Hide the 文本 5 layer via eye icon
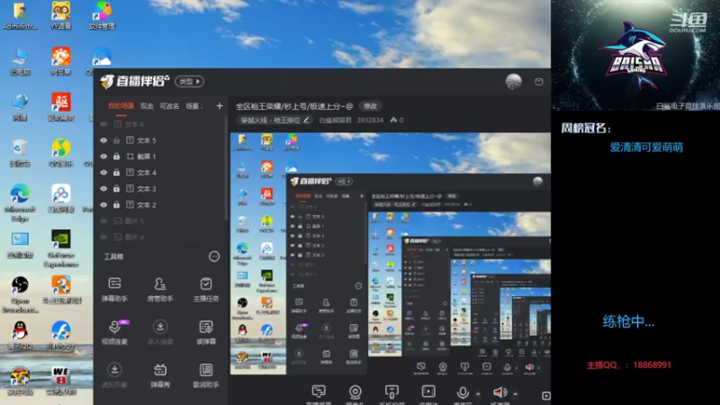The width and height of the screenshot is (720, 405). [103, 140]
